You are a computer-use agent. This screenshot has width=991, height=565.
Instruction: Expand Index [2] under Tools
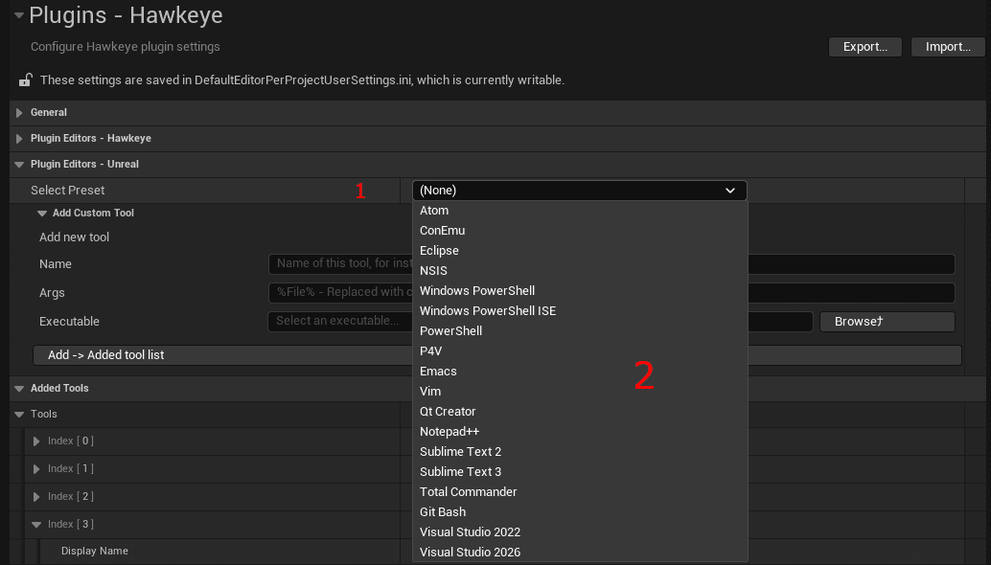pos(35,496)
